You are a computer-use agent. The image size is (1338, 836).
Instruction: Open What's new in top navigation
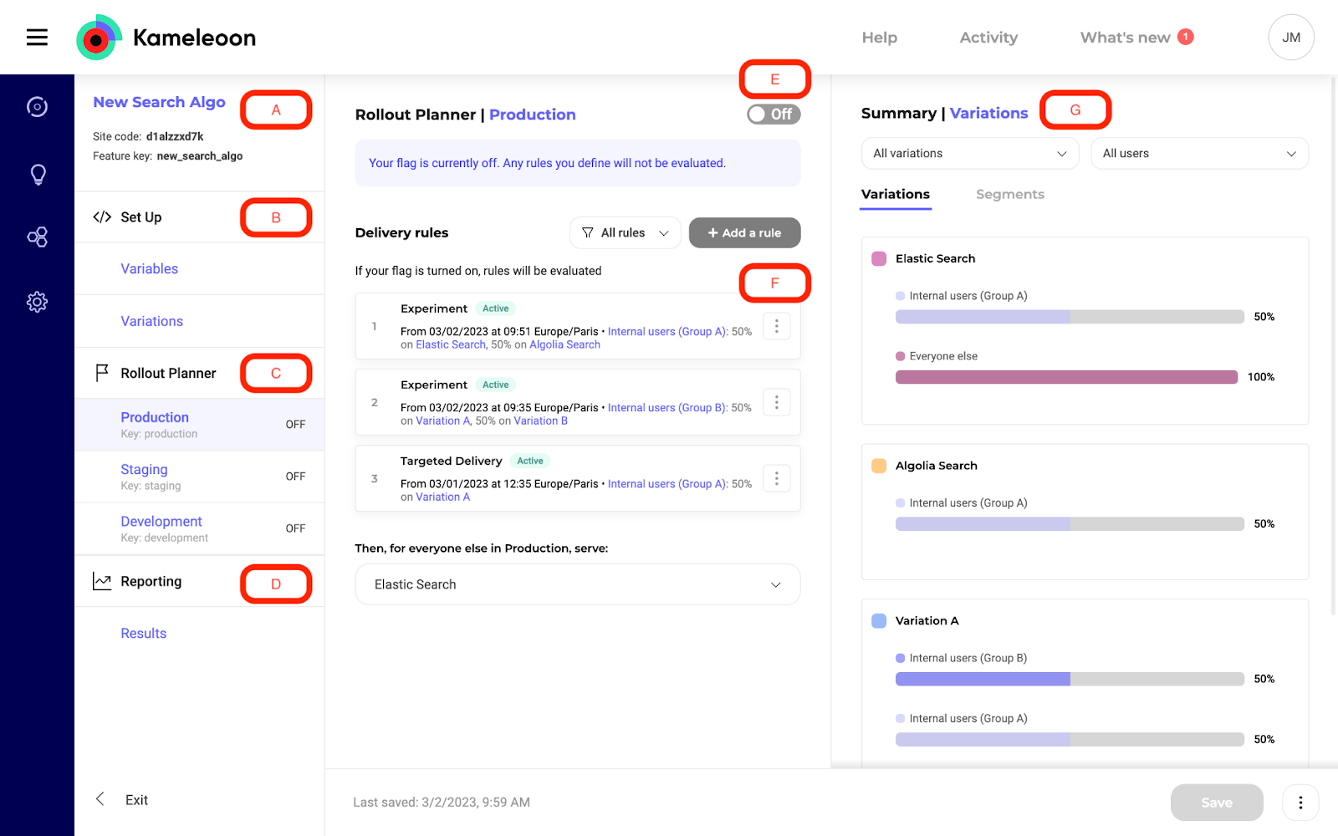[x=1125, y=38]
